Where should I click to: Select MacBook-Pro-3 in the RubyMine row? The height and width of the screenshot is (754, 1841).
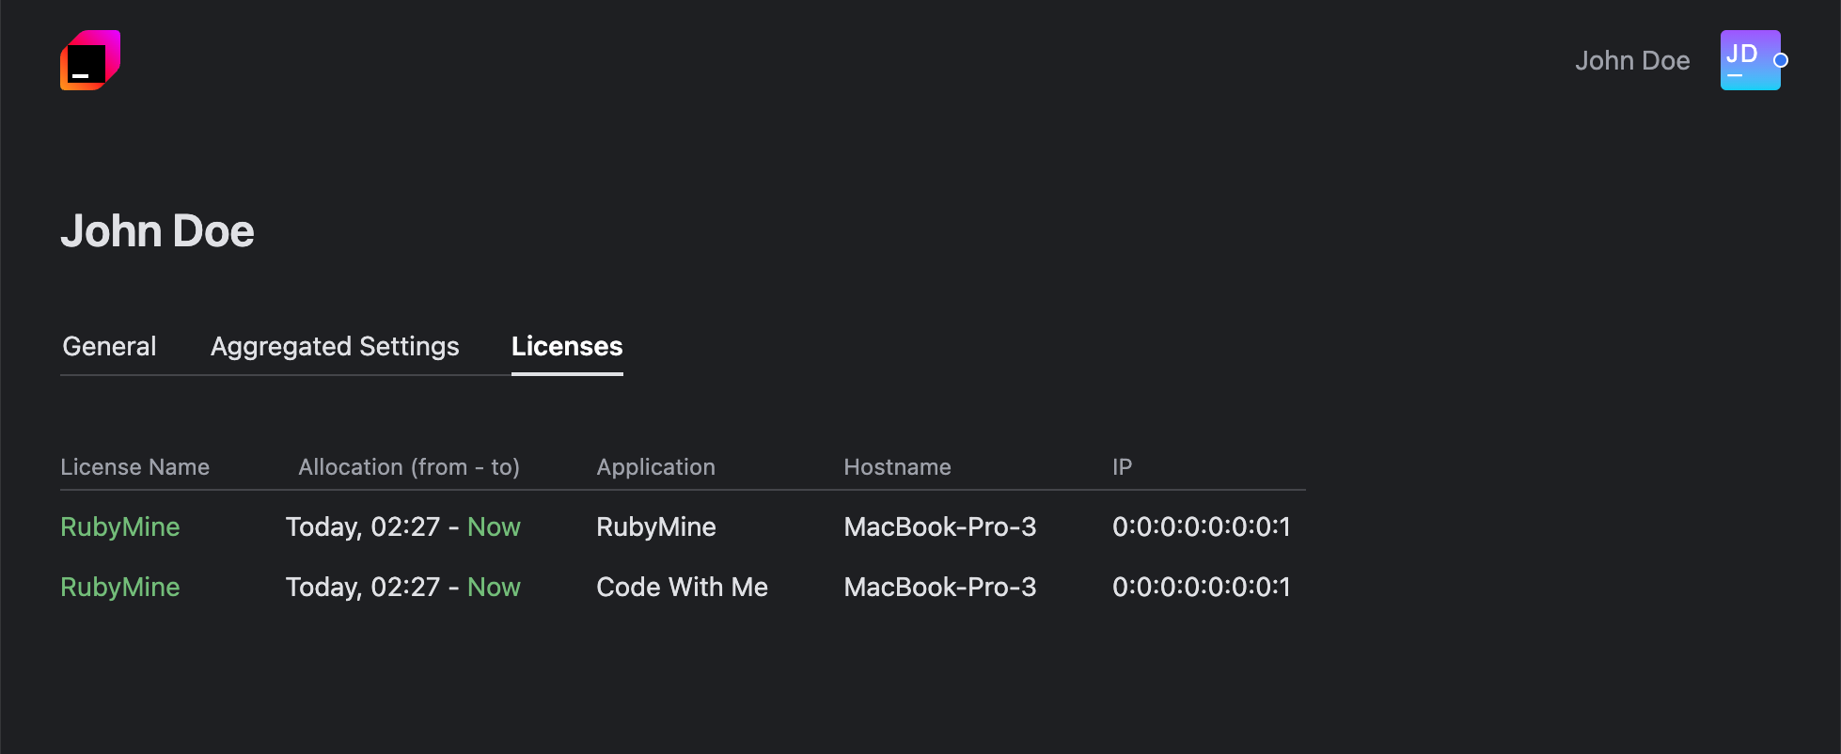pyautogui.click(x=940, y=526)
